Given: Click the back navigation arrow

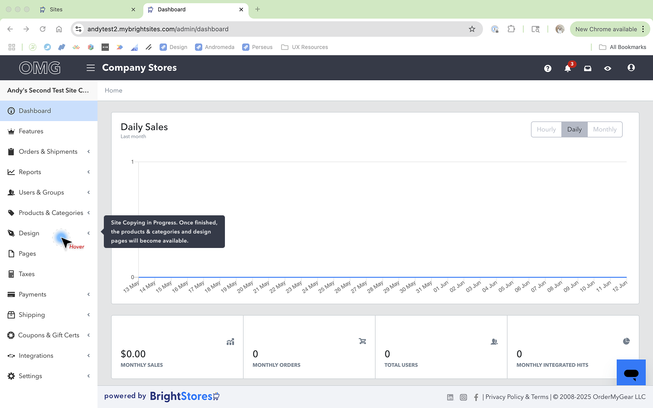Looking at the screenshot, I should pos(10,29).
